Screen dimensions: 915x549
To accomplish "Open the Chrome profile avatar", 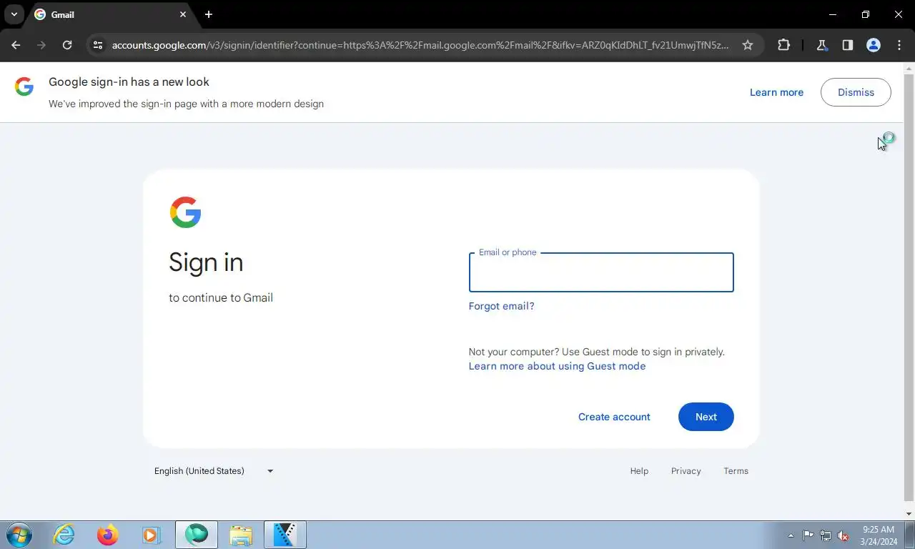I will (x=874, y=45).
